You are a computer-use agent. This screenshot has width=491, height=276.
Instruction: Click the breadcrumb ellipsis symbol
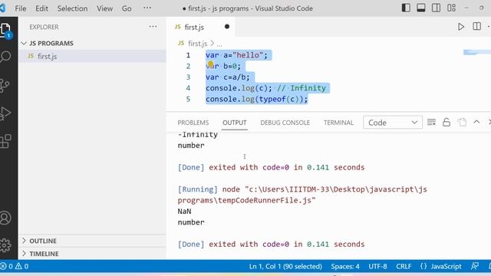point(219,44)
